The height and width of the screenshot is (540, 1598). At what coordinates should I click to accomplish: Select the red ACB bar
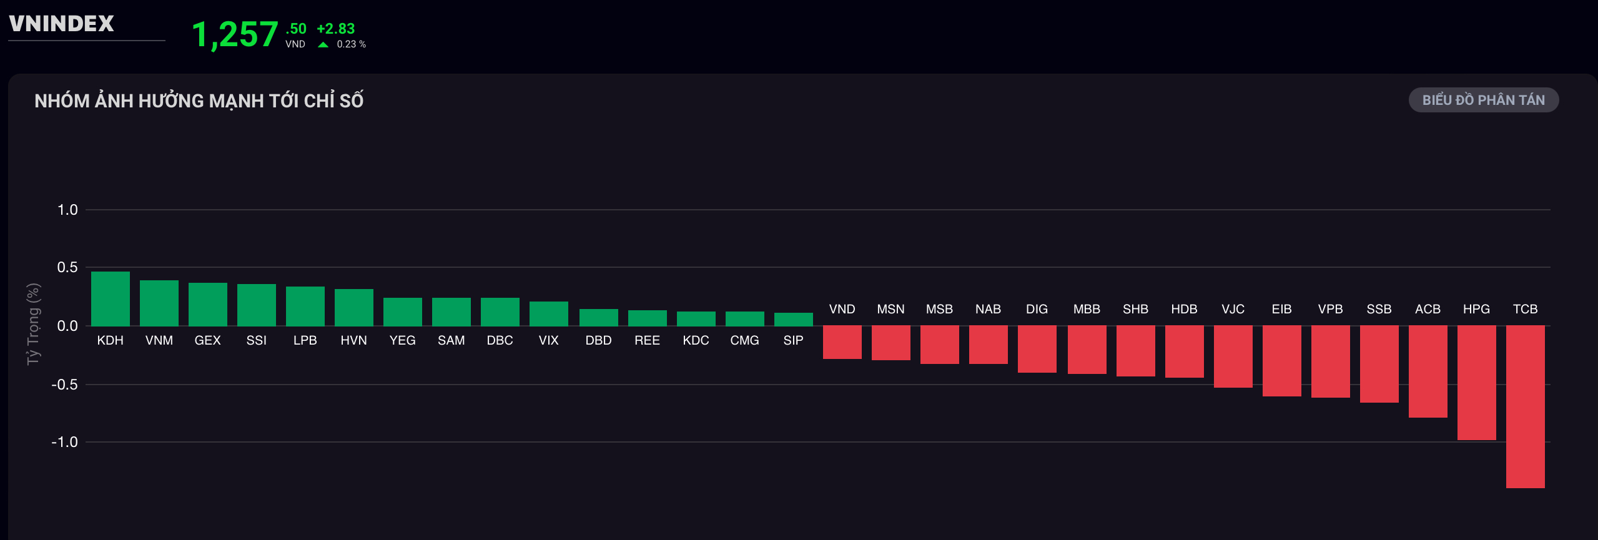click(1428, 371)
